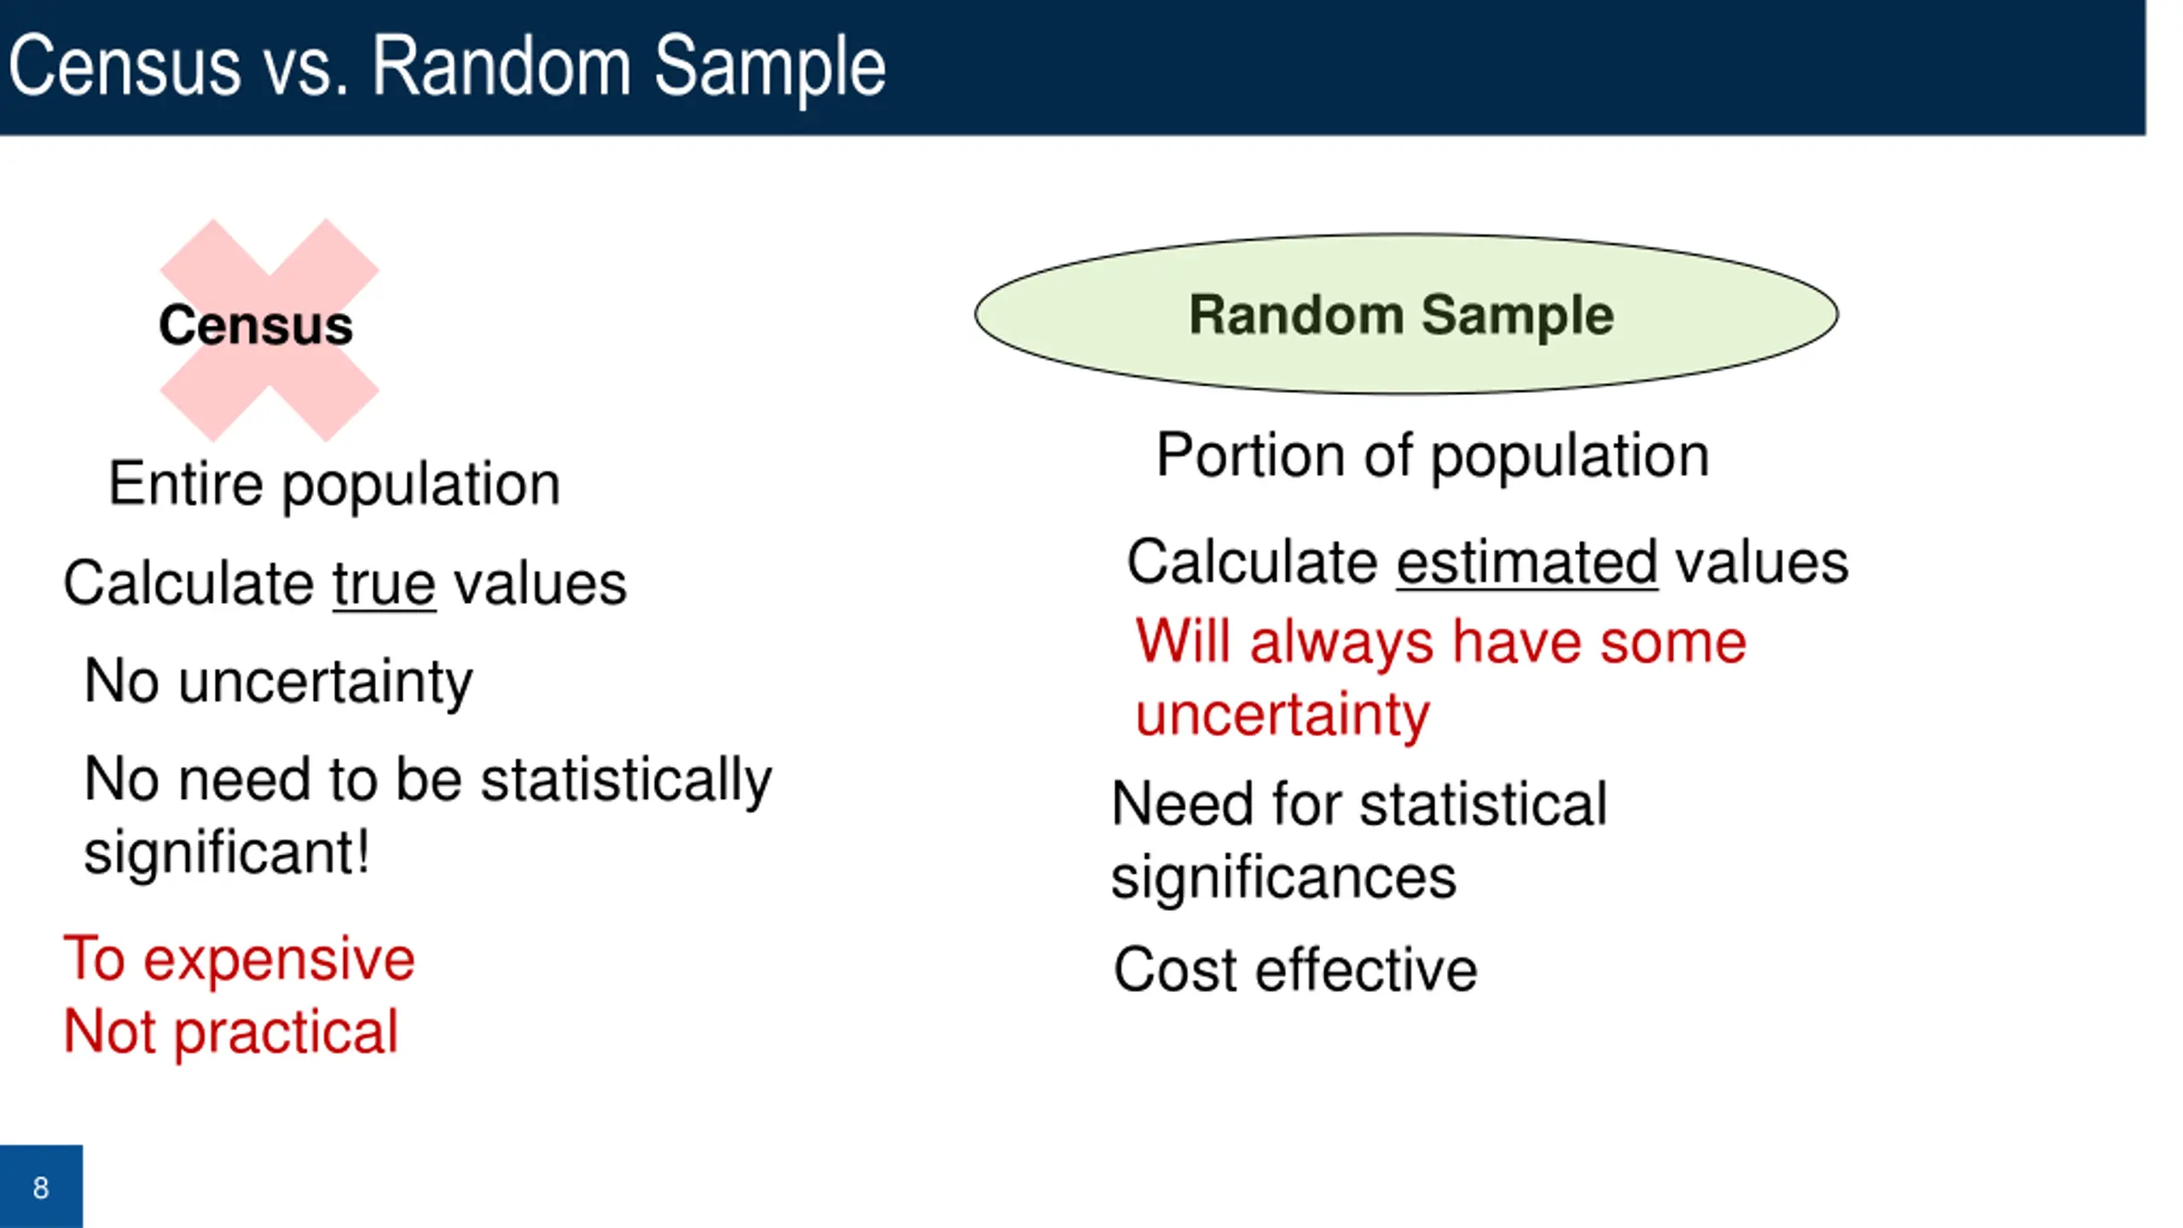This screenshot has height=1228, width=2183.
Task: Select 'Need for statistical significances' text
Action: click(1359, 841)
